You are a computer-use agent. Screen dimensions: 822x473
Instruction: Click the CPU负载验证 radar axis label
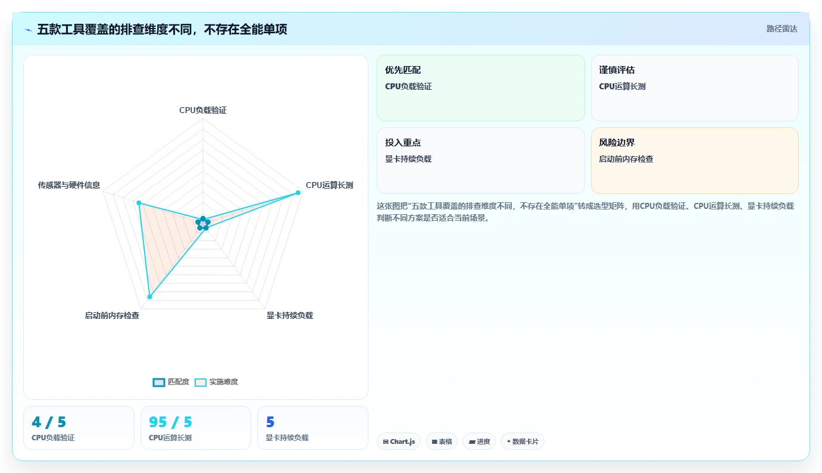[x=203, y=110]
